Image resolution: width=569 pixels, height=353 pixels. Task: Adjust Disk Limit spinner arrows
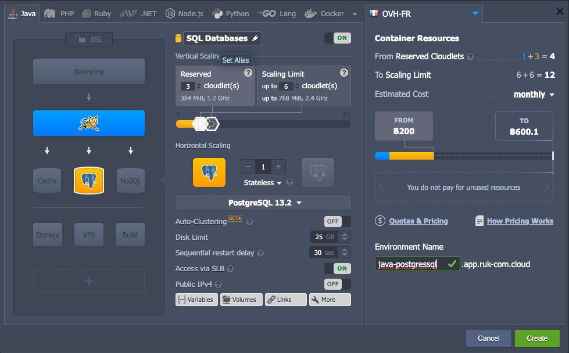click(x=345, y=237)
